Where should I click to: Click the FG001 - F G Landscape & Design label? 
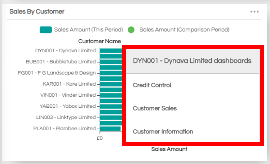[57, 73]
